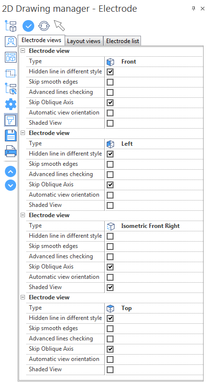Select the Front type value field

pyautogui.click(x=154, y=62)
